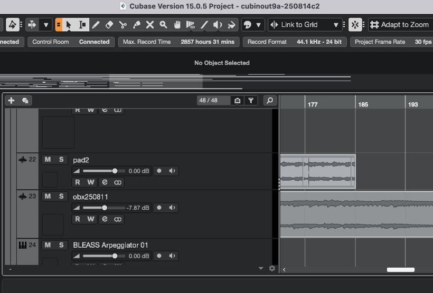Click bar 185 in the ruler
Image resolution: width=433 pixels, height=293 pixels.
pos(363,104)
